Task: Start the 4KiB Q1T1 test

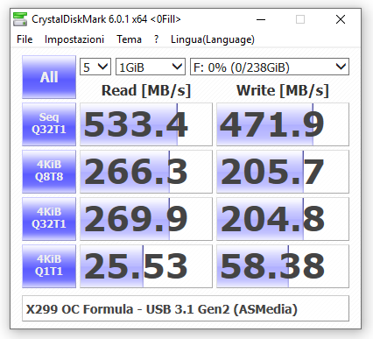Action: (49, 266)
